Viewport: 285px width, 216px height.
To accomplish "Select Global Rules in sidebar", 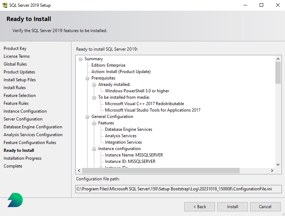I will click(15, 64).
